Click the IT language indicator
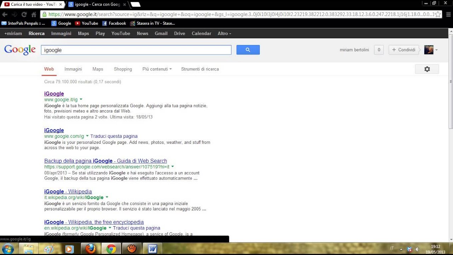Screen dimensions: 453x255 392,249
